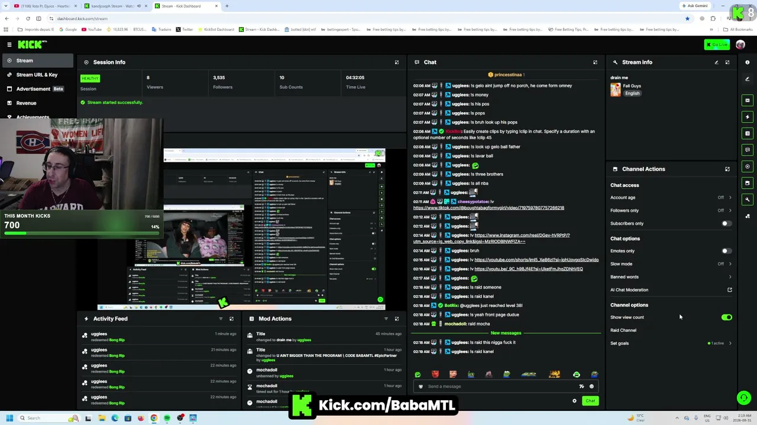Bookmark this page with the star icon
Image resolution: width=757 pixels, height=425 pixels.
[x=687, y=18]
